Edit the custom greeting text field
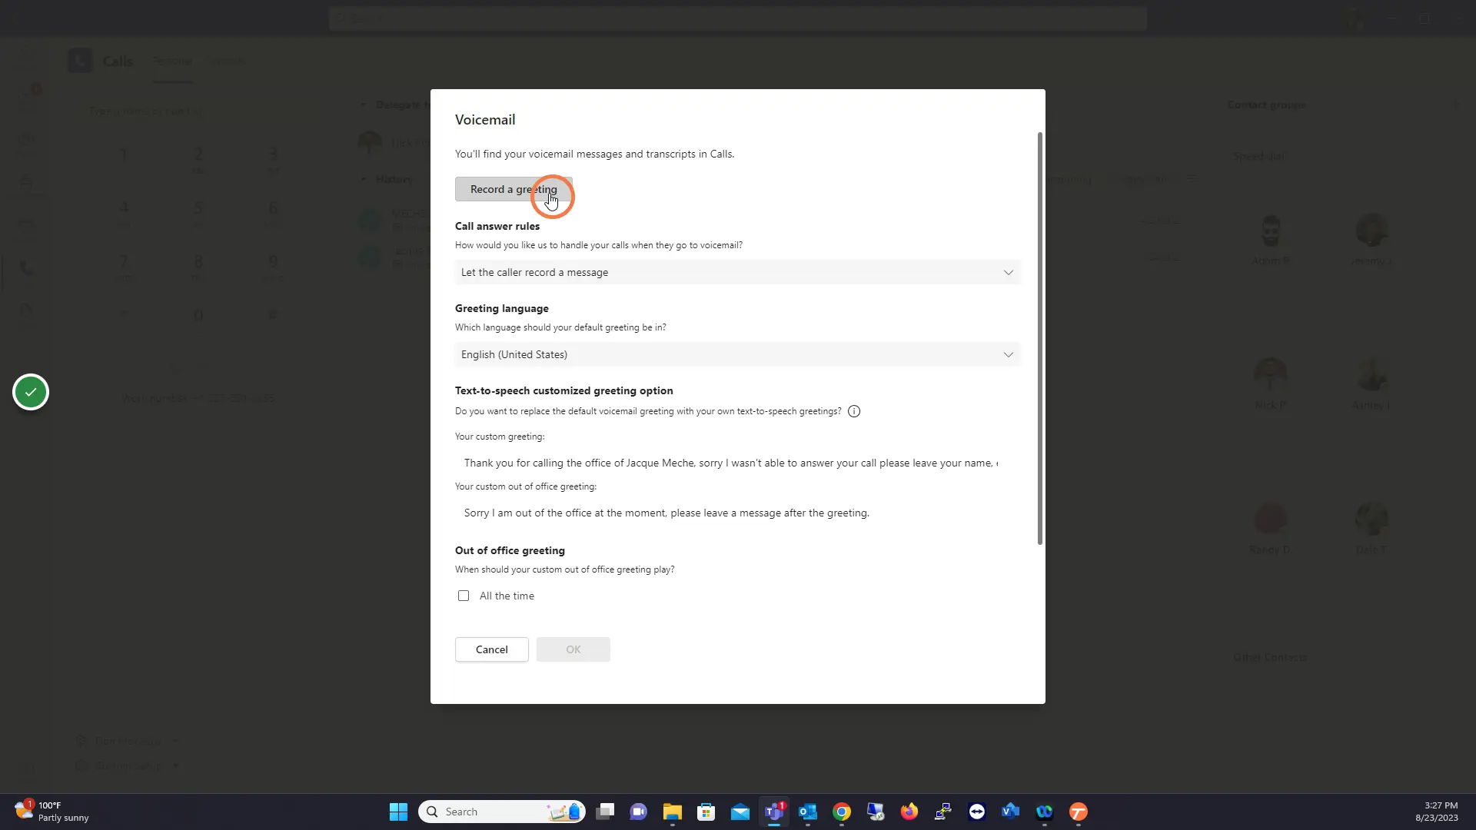This screenshot has height=830, width=1476. click(730, 463)
